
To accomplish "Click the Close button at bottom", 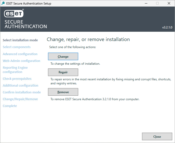I will [x=157, y=136].
